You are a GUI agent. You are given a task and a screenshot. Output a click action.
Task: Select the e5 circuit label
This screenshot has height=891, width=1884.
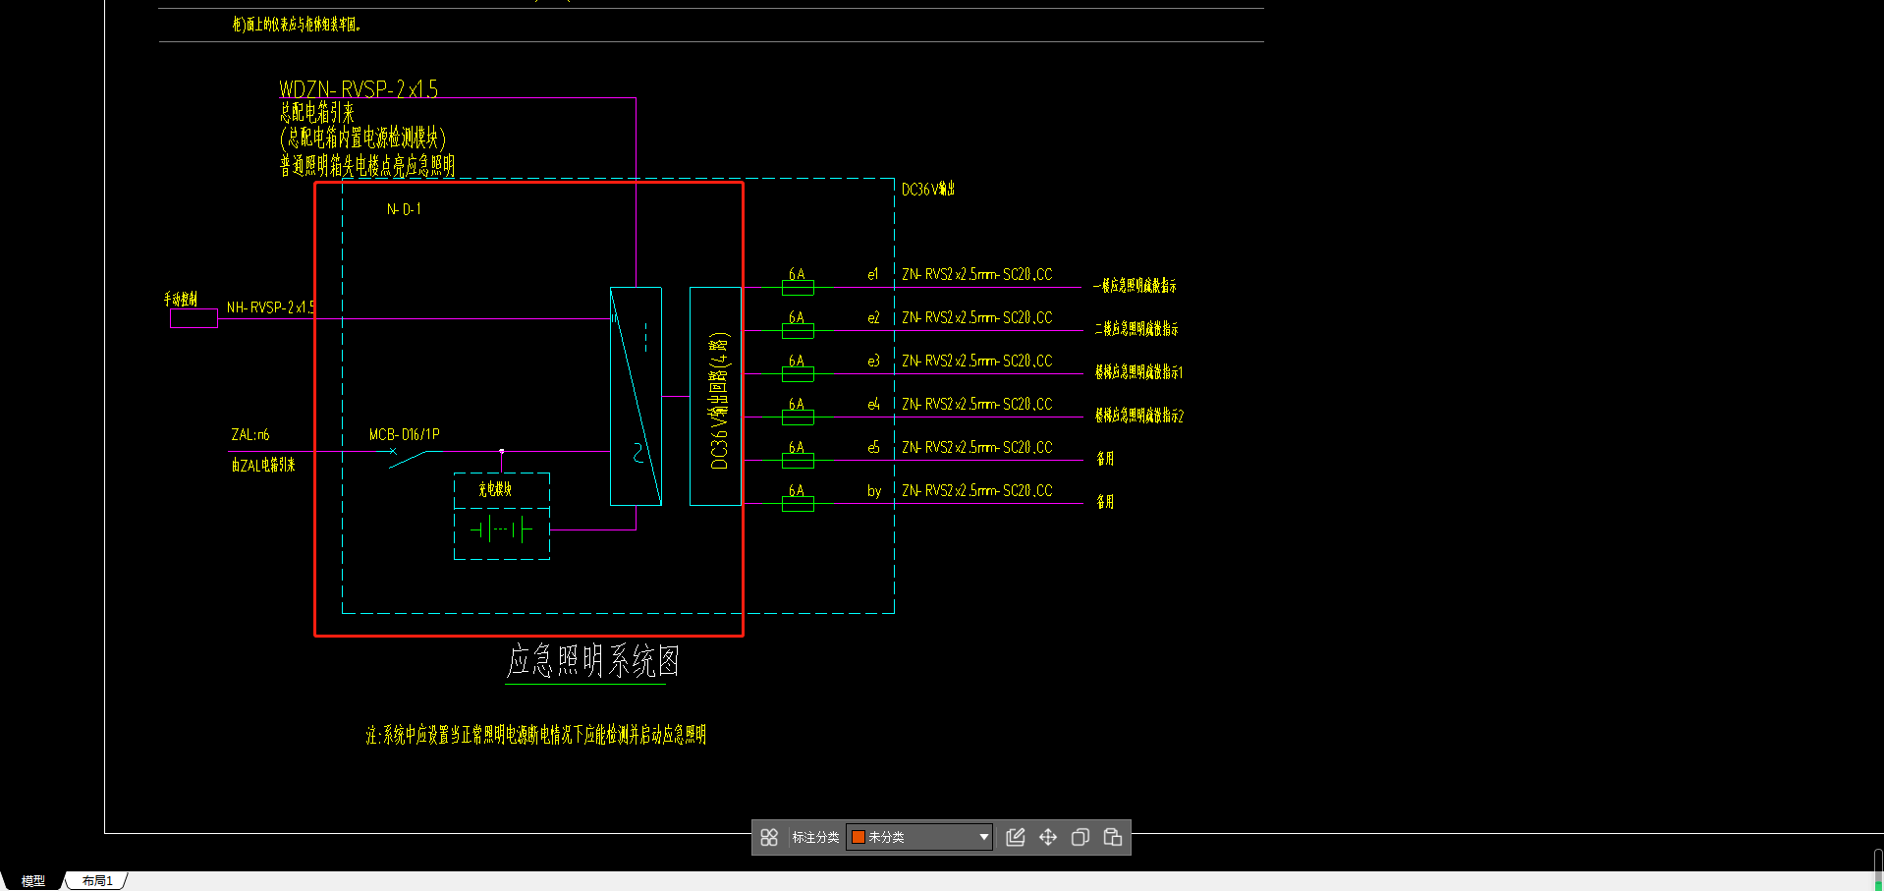873,447
